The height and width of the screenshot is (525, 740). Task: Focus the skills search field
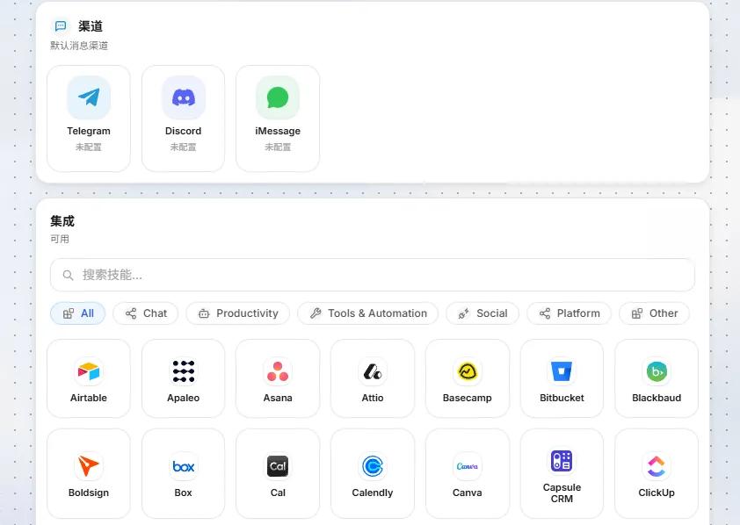click(x=373, y=275)
